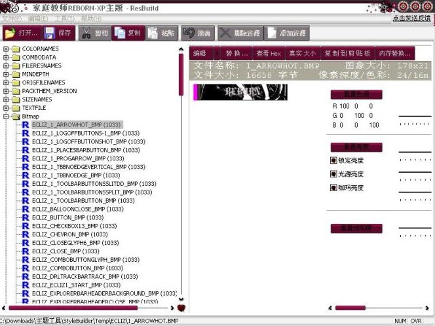Expand the SIZENAMES tree node
435x326 pixels.
pos(6,100)
